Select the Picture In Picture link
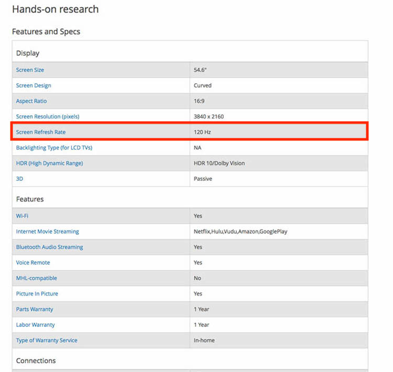This screenshot has width=393, height=372. [37, 293]
